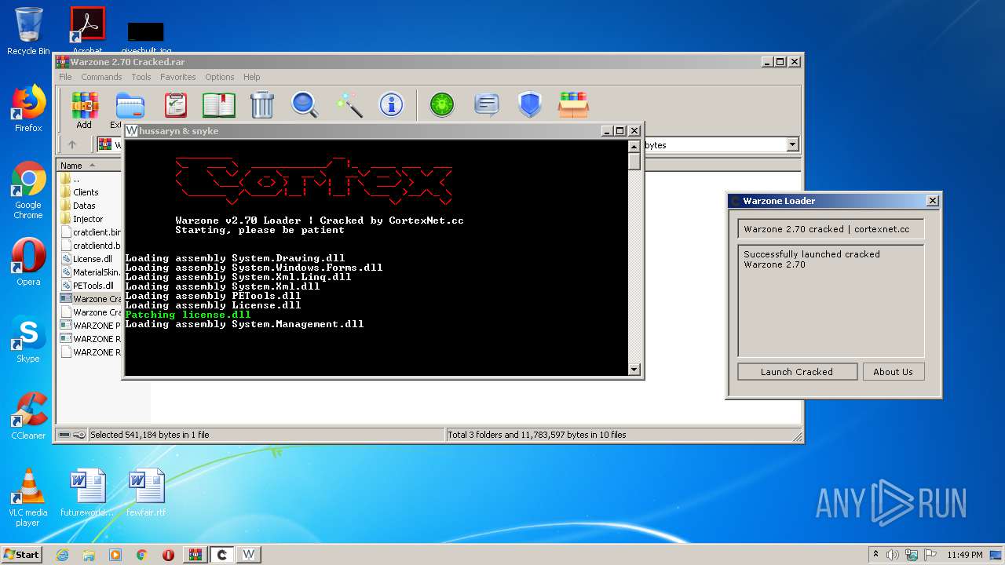Open the Tools menu in WinRAR
The width and height of the screenshot is (1005, 565).
141,77
